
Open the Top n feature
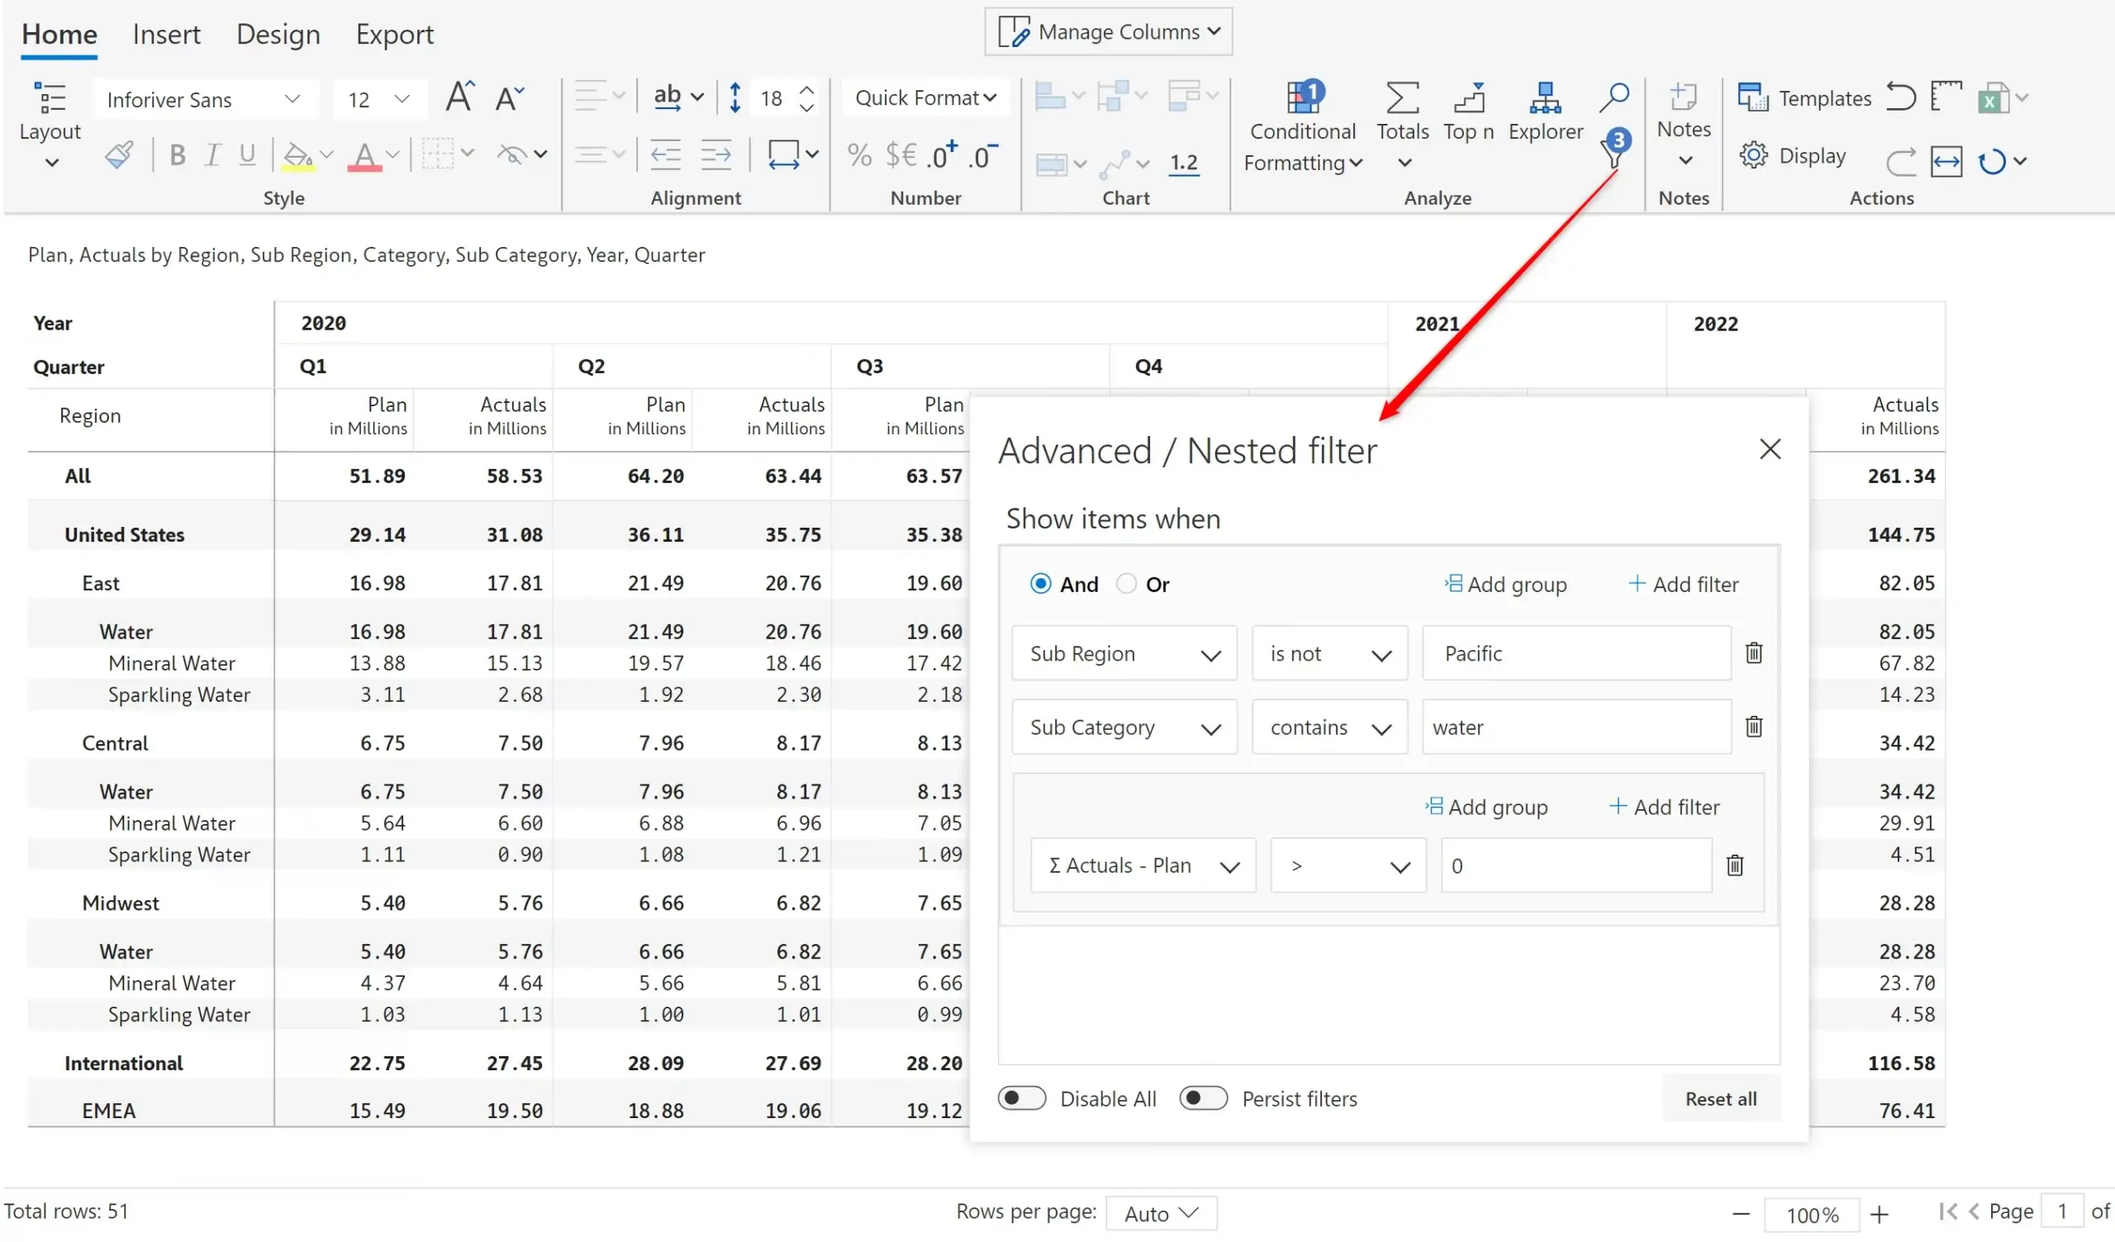point(1468,109)
